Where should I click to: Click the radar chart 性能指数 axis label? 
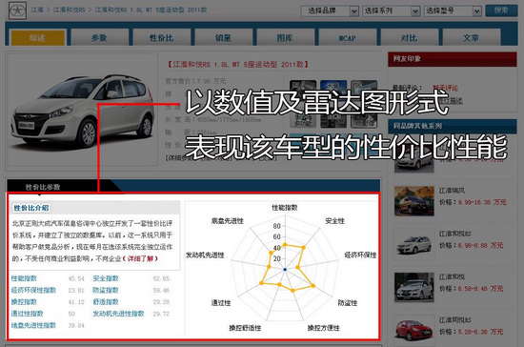pyautogui.click(x=285, y=208)
